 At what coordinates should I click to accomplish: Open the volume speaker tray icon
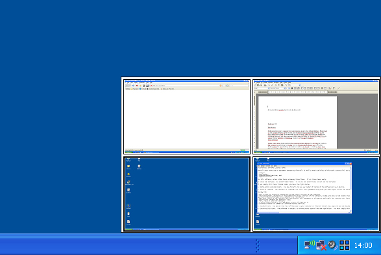click(x=333, y=245)
